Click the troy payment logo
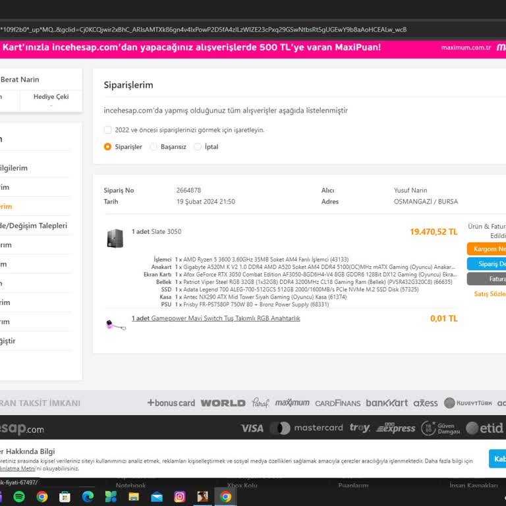This screenshot has height=506, width=506. (360, 428)
